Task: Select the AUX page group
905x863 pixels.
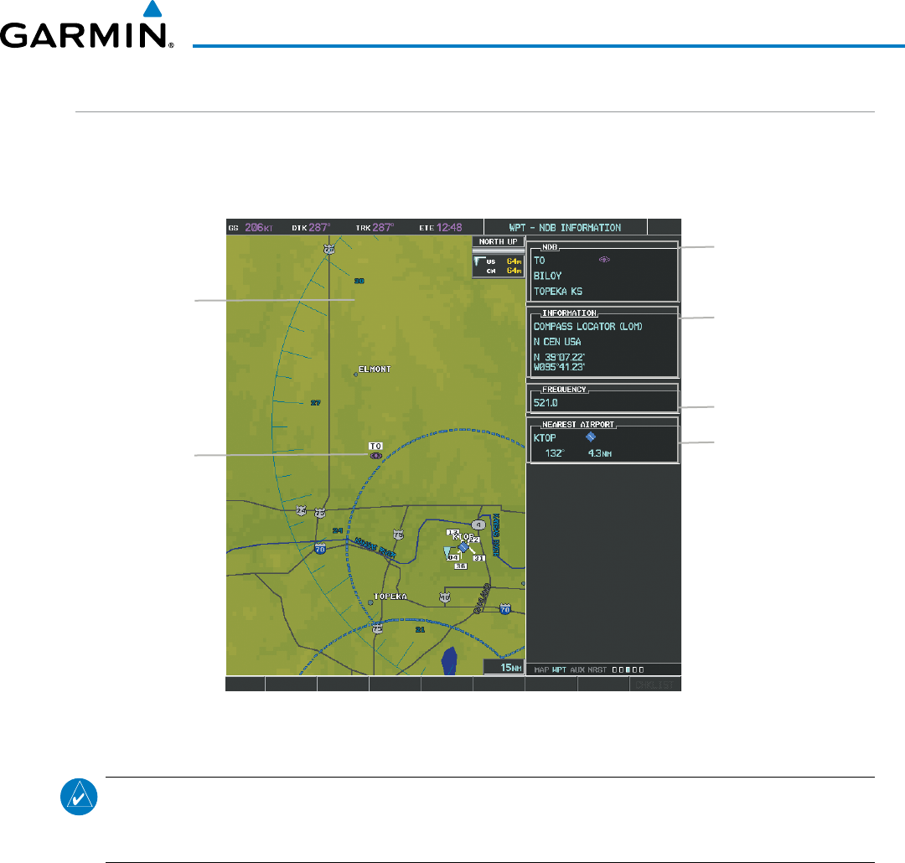Action: coord(577,669)
